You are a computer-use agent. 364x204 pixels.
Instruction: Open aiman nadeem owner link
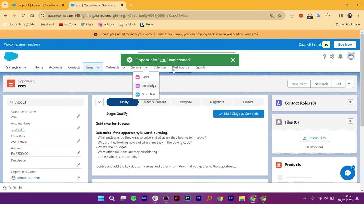(28, 178)
